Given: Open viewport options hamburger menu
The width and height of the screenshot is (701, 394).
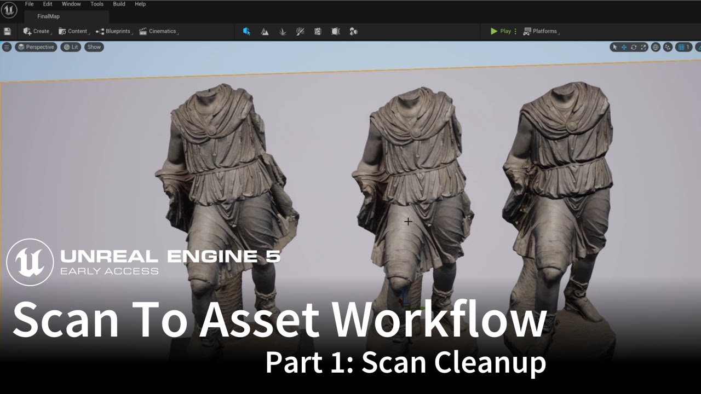Looking at the screenshot, I should click(x=7, y=47).
